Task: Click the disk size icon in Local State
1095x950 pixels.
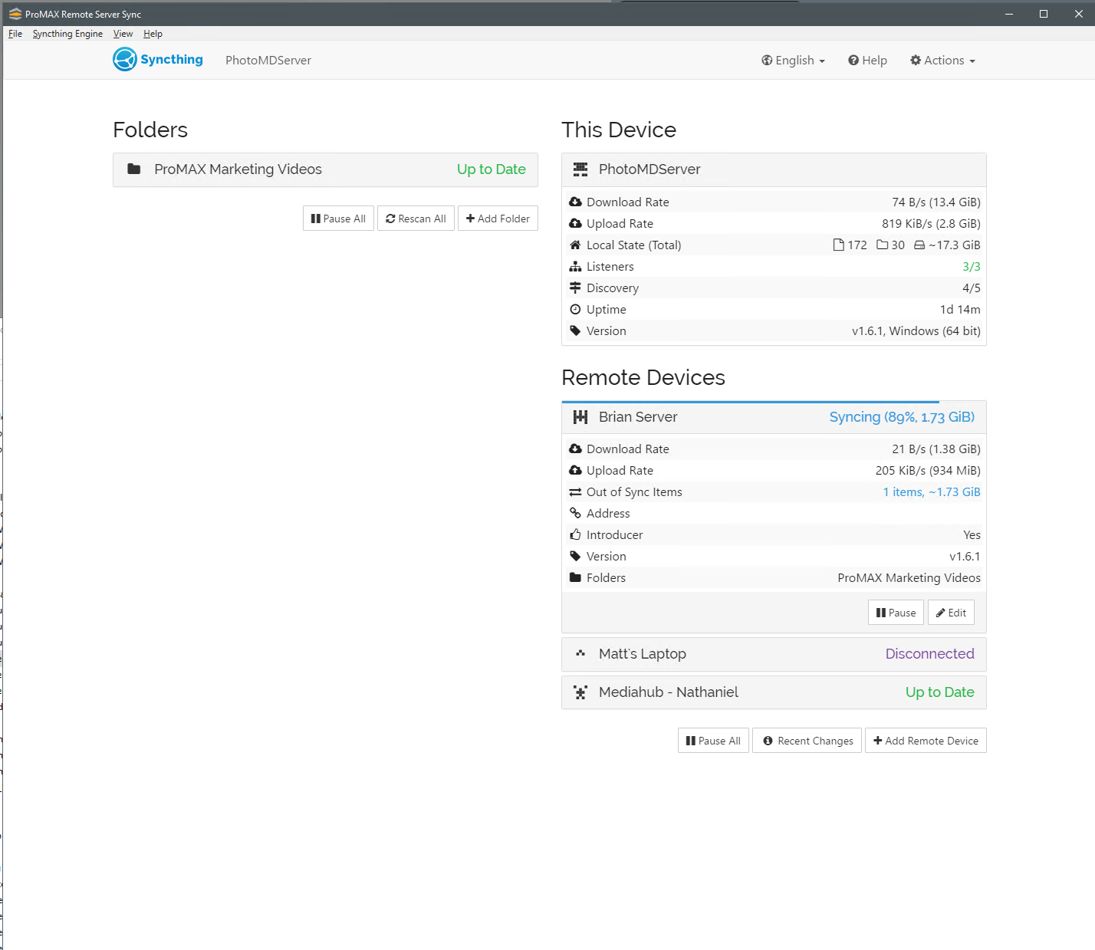Action: click(919, 245)
